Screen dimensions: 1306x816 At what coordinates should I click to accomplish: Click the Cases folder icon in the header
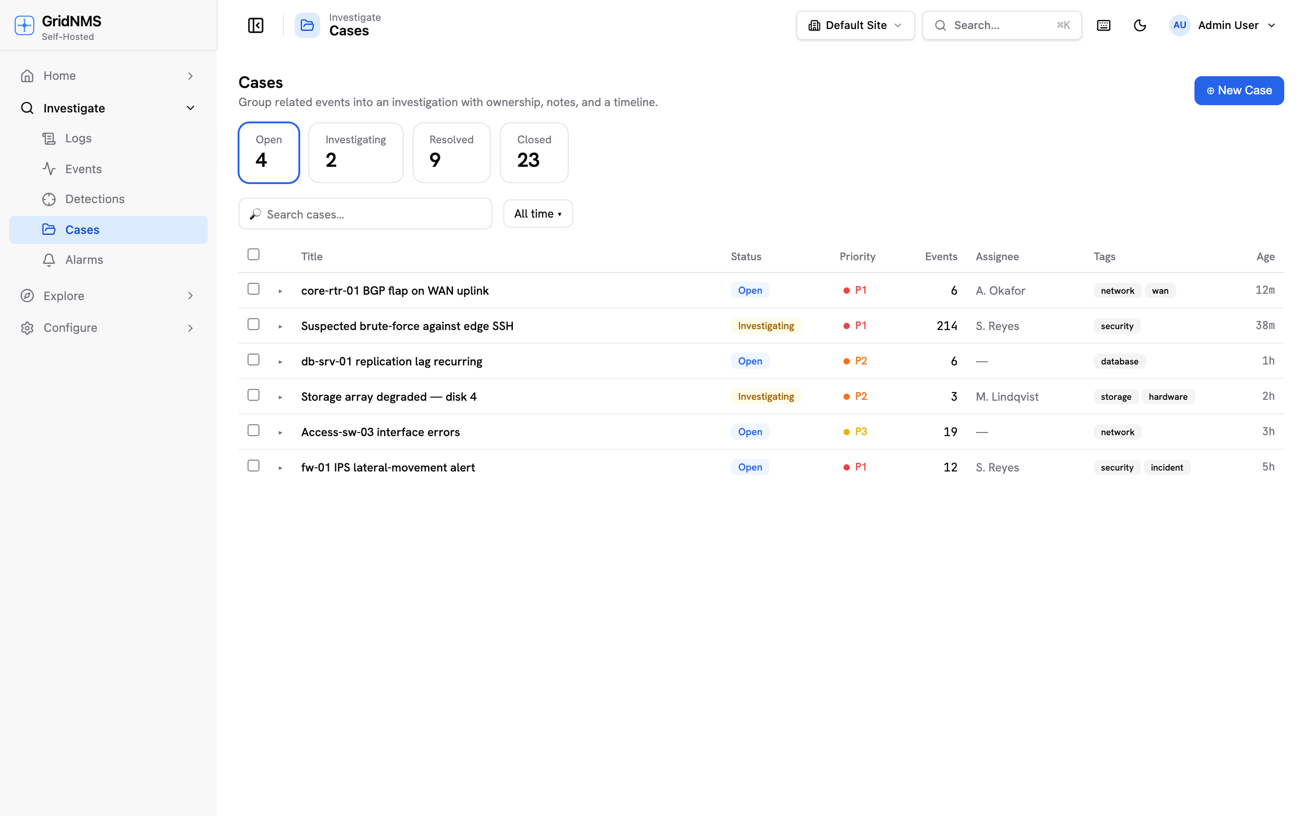click(307, 25)
